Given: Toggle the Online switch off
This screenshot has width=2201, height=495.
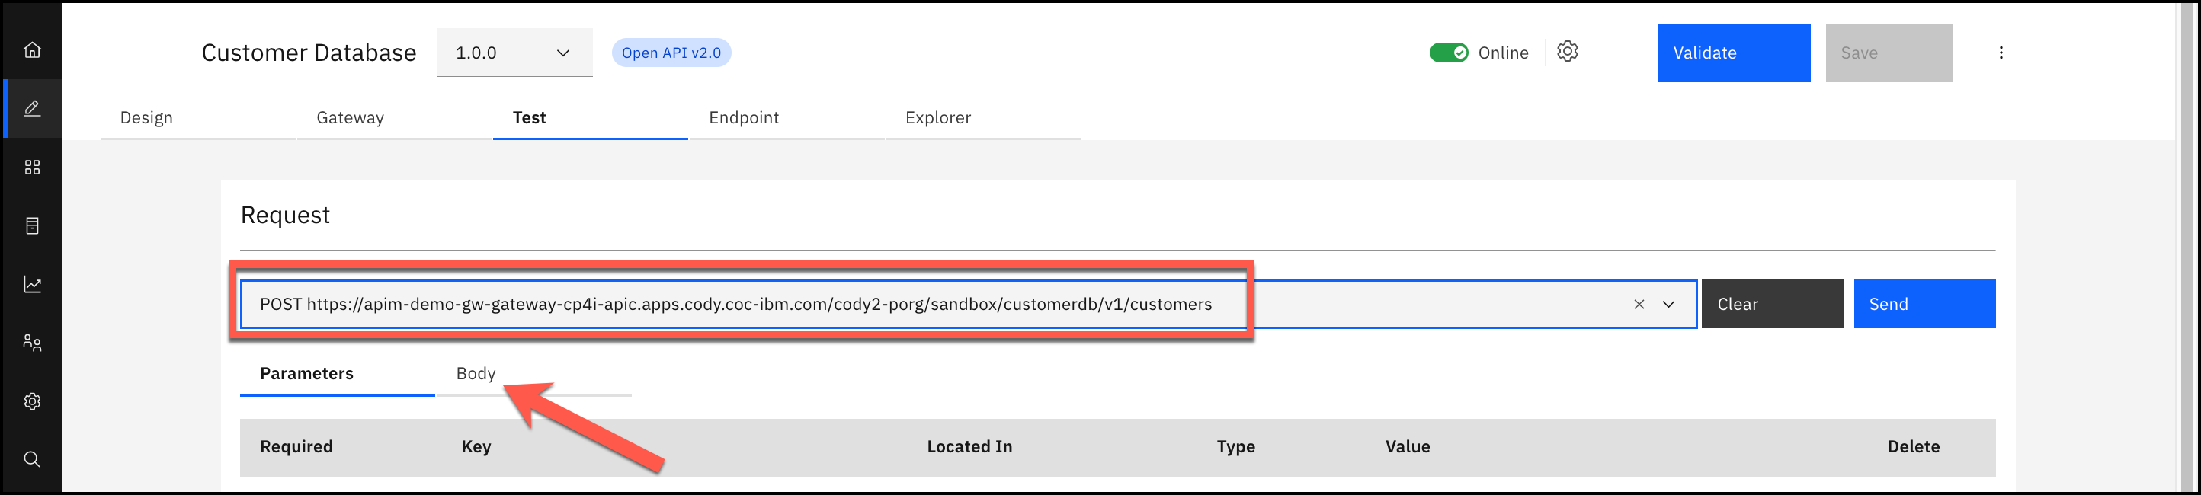Looking at the screenshot, I should (1448, 53).
